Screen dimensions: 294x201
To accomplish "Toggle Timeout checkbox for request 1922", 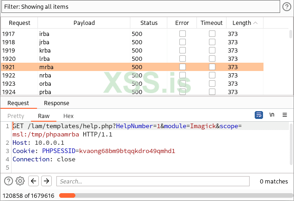I will pos(212,75).
